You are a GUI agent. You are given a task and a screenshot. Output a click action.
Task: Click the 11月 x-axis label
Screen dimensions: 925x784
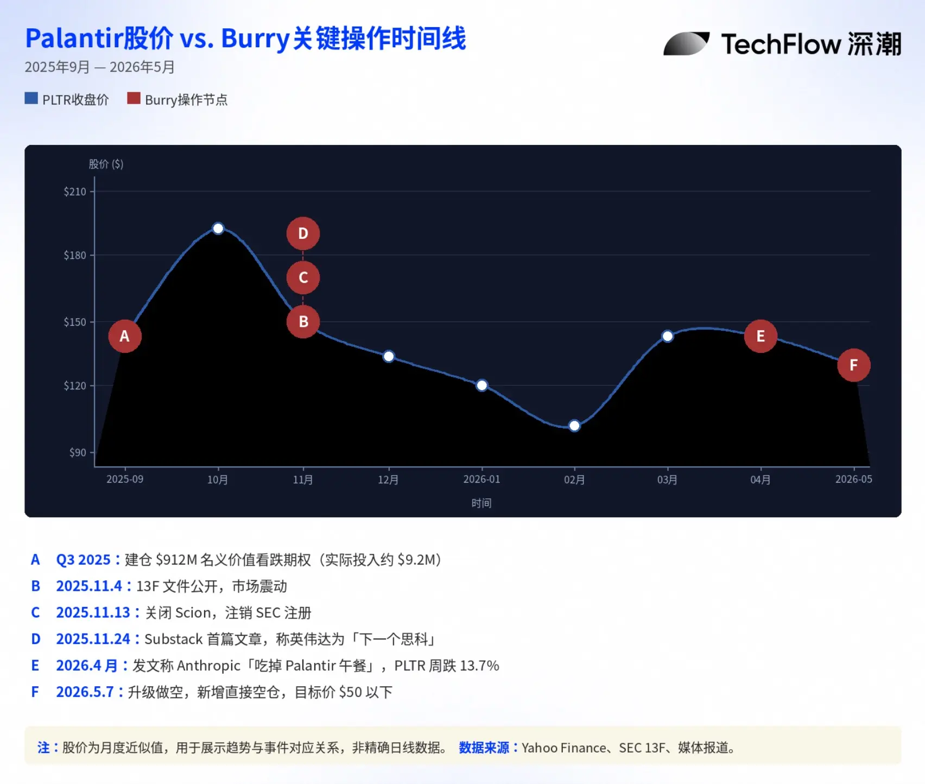(303, 480)
